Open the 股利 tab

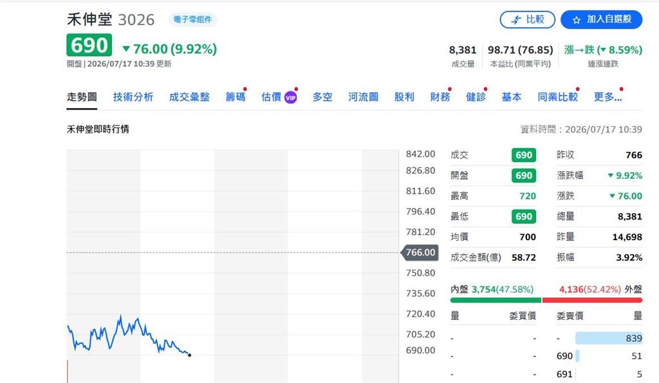click(x=404, y=97)
